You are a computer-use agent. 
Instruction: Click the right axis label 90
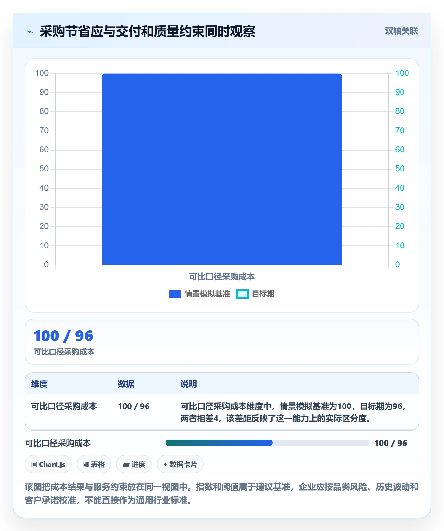coord(400,92)
